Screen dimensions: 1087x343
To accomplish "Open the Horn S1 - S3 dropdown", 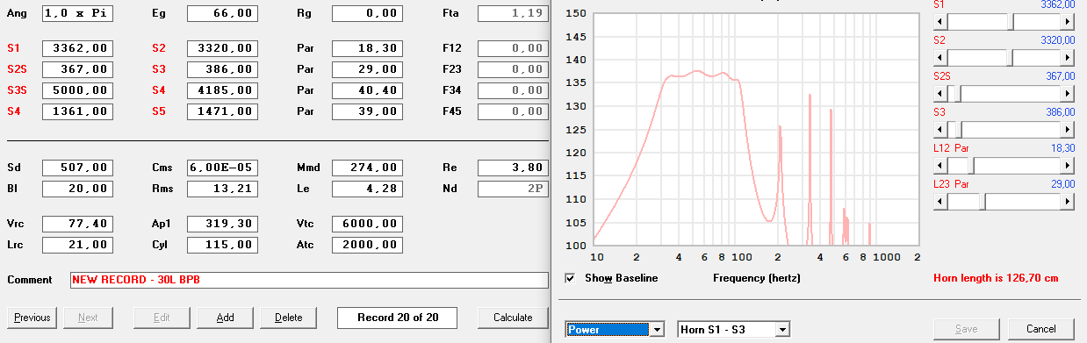I will (x=781, y=329).
